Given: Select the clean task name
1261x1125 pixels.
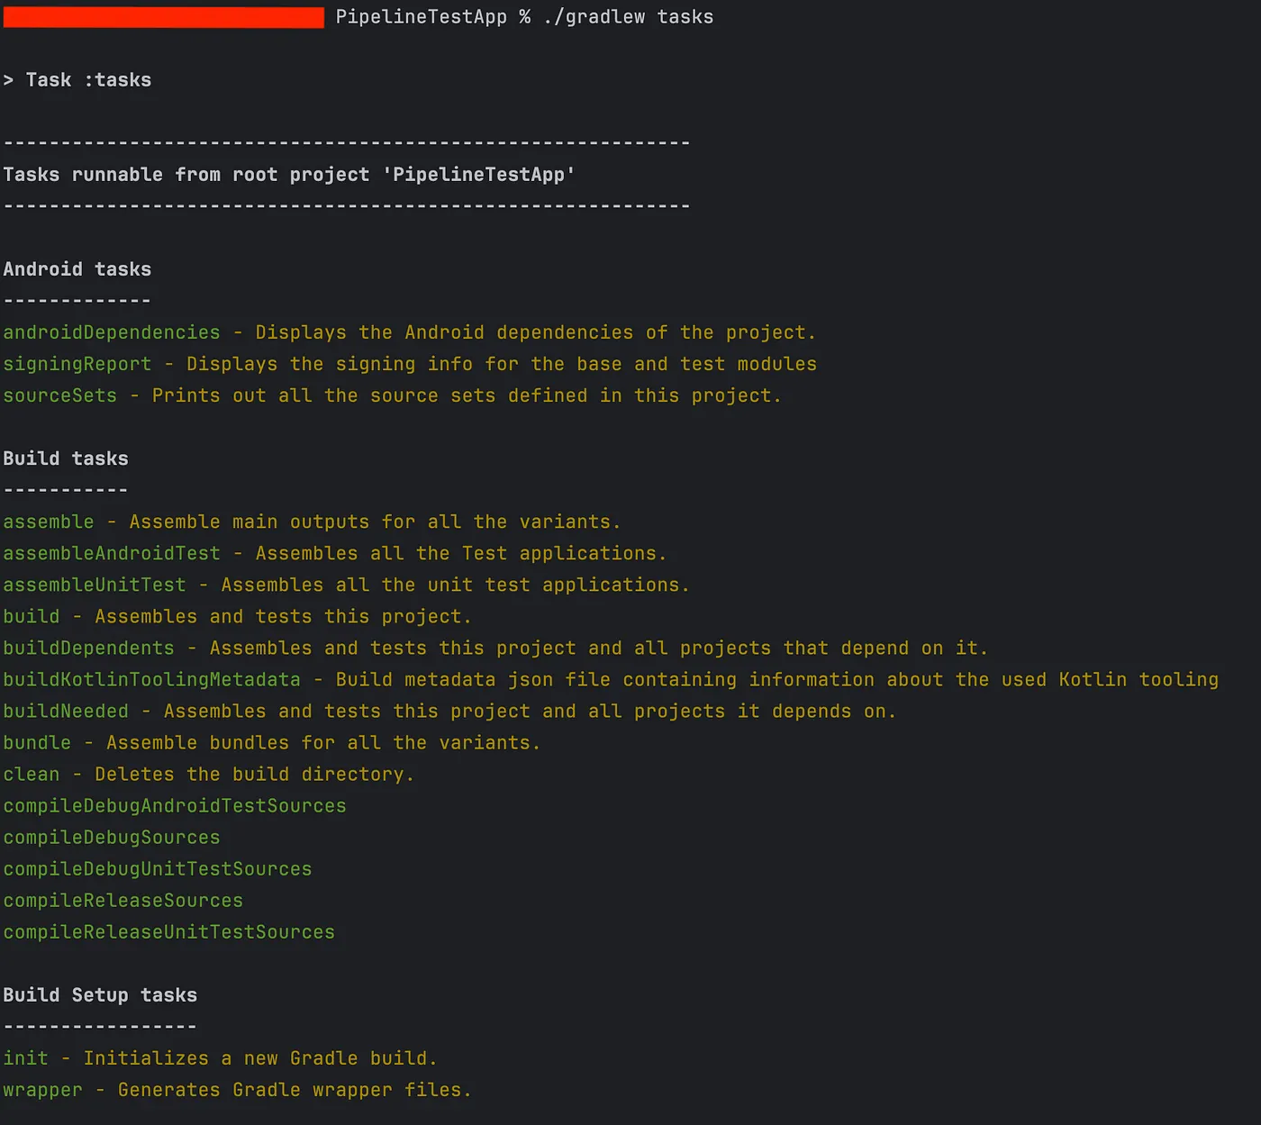Looking at the screenshot, I should [x=32, y=774].
